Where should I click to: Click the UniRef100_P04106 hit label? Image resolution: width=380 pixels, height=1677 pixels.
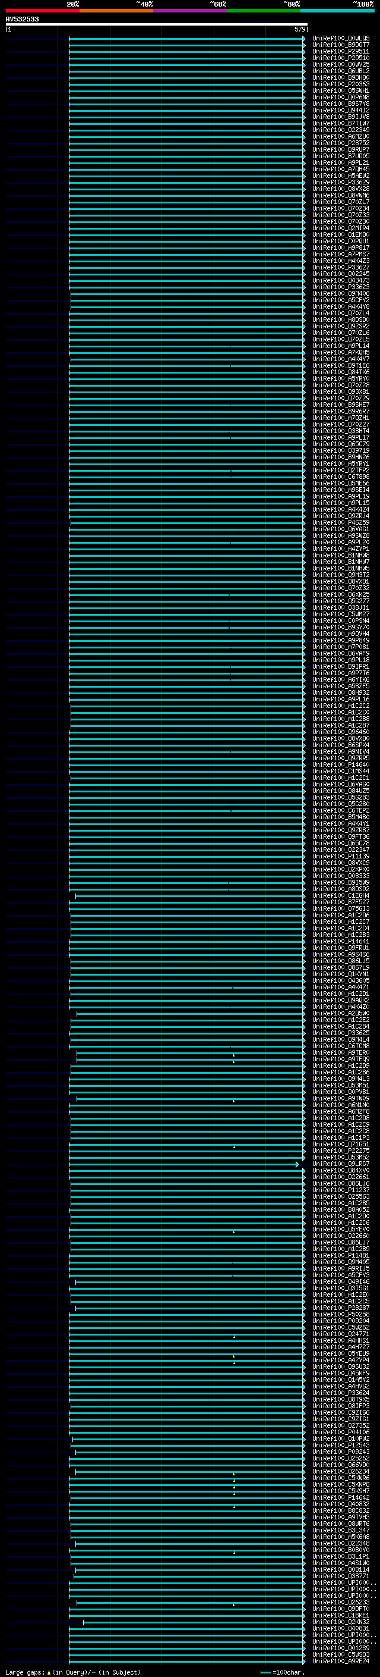(x=340, y=1432)
